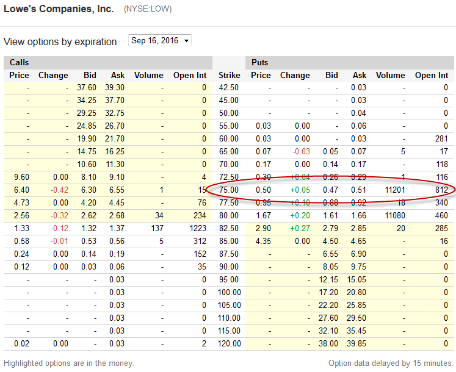The image size is (456, 372).
Task: Click puts bid 38.00
Action: coord(328,343)
